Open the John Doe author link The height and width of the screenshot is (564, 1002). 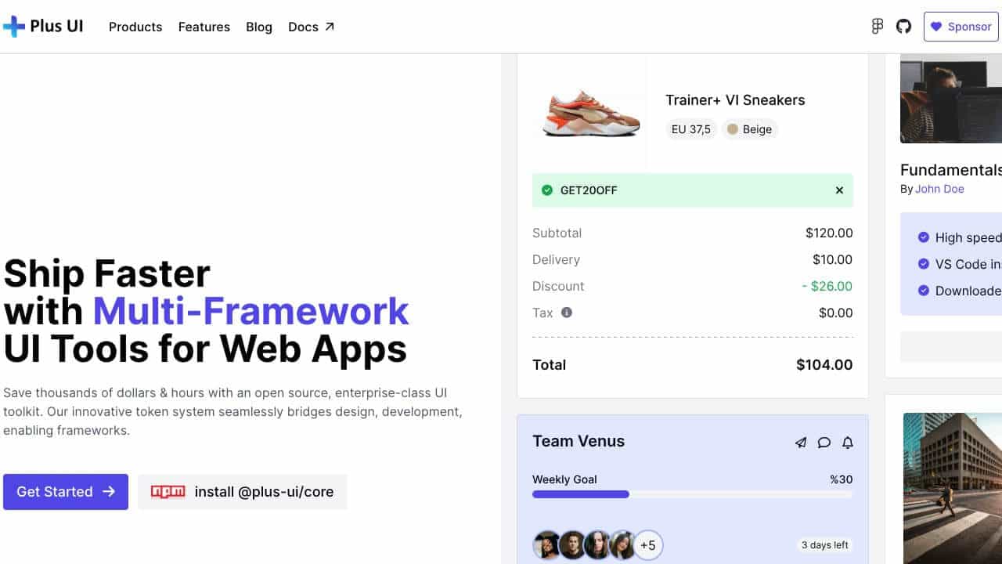point(939,189)
